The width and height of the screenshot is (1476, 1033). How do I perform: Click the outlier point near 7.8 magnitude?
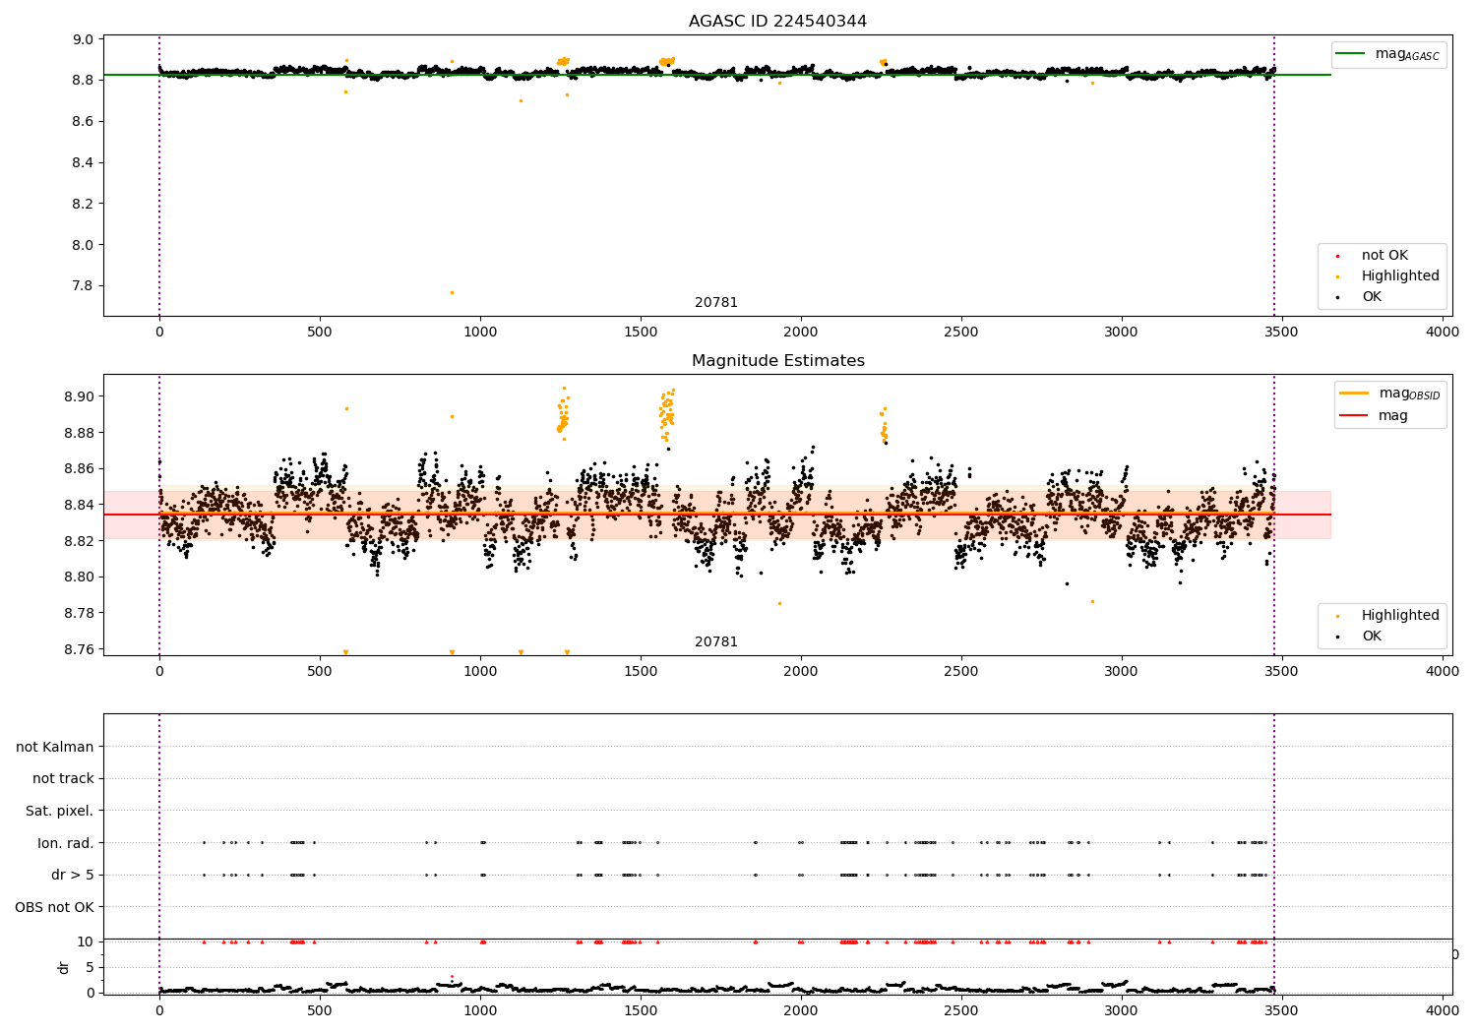[x=452, y=292]
